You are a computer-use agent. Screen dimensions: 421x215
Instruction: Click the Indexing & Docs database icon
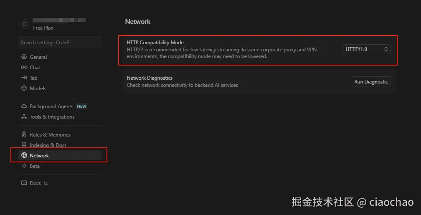click(x=24, y=145)
